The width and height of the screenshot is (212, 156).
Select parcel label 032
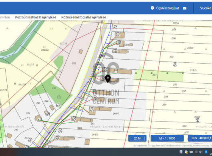point(74,63)
